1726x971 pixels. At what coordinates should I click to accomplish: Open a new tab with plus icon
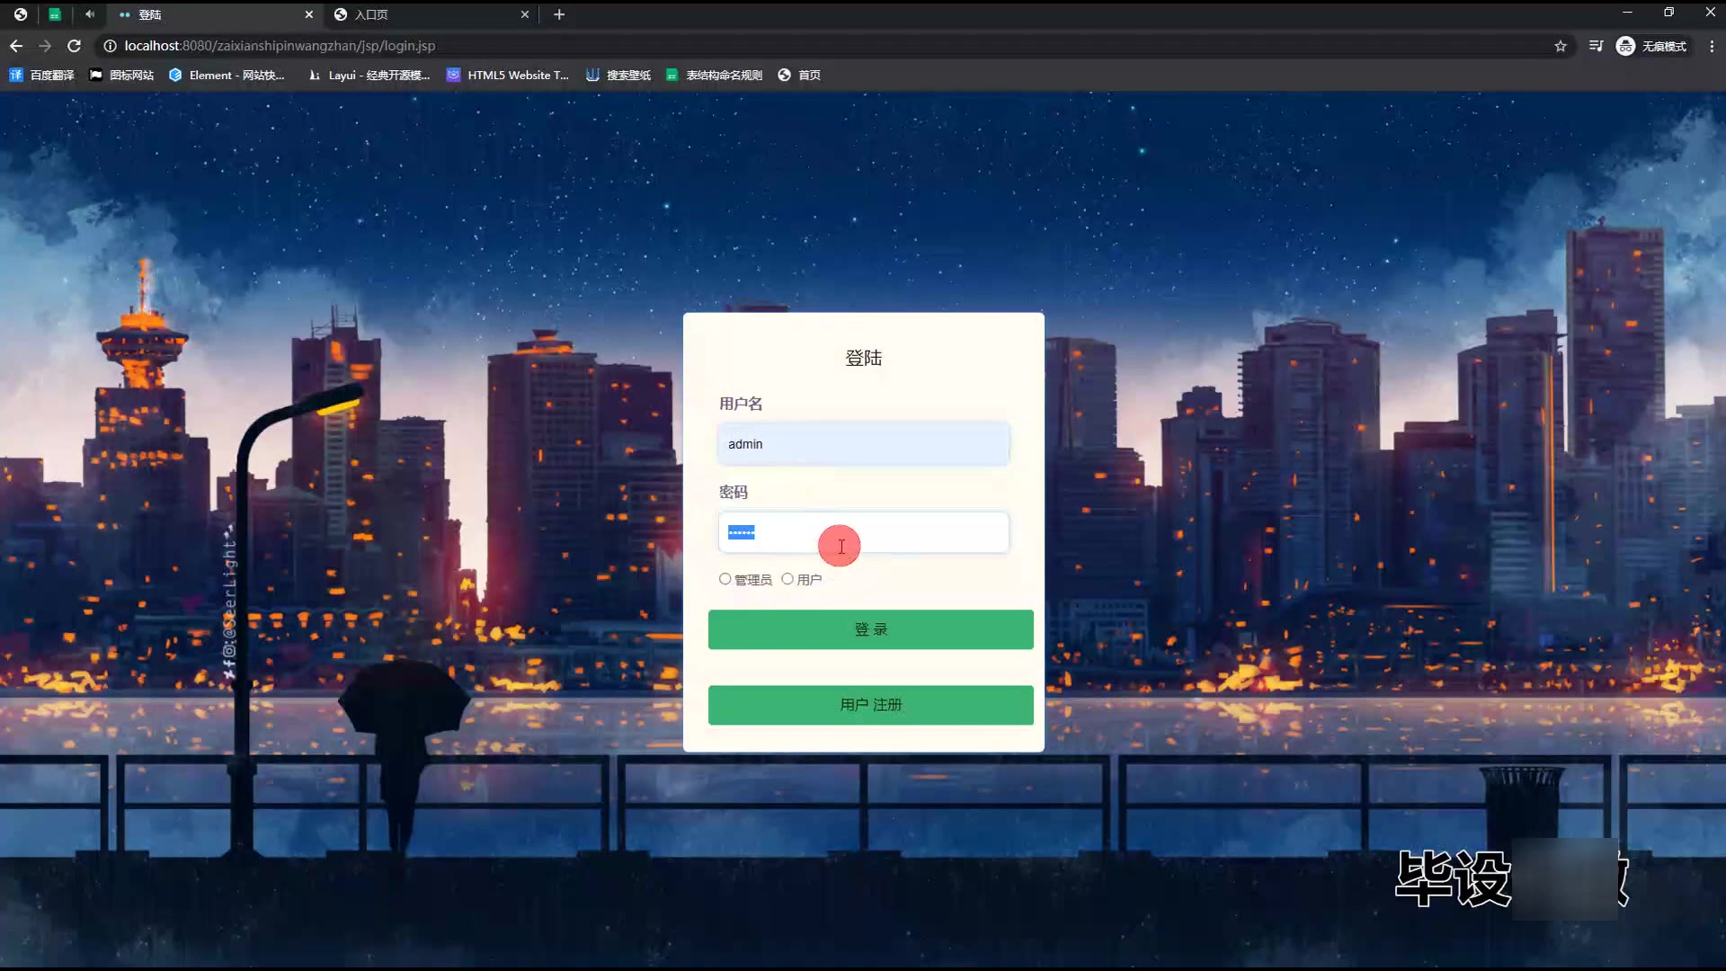559,14
